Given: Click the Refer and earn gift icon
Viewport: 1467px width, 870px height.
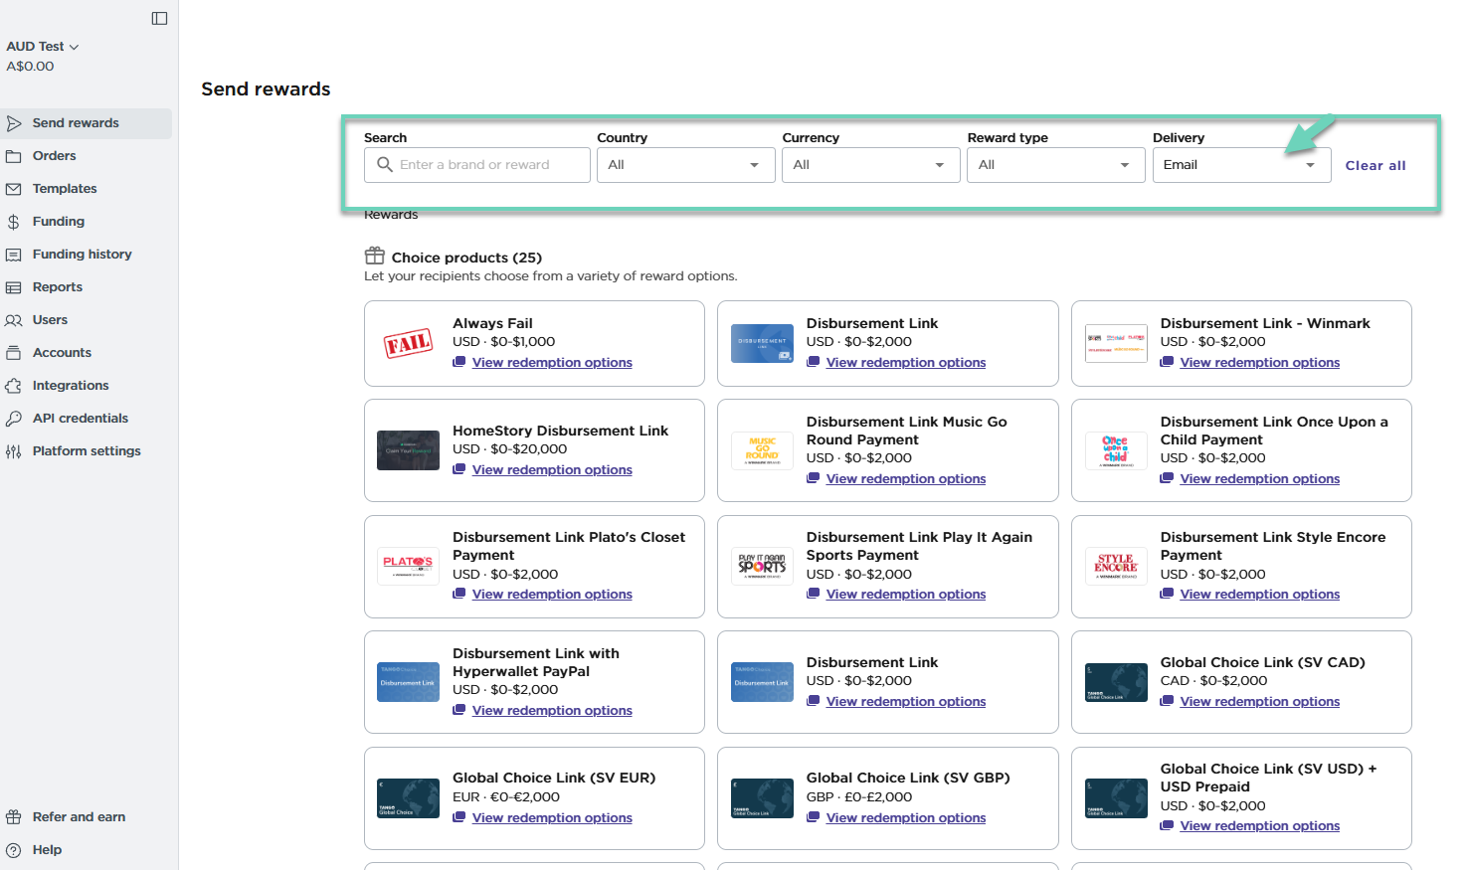Looking at the screenshot, I should click(x=14, y=817).
